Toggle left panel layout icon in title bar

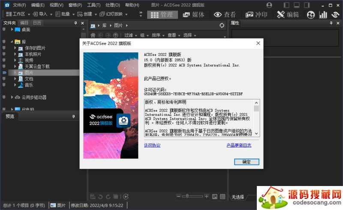click(x=286, y=5)
